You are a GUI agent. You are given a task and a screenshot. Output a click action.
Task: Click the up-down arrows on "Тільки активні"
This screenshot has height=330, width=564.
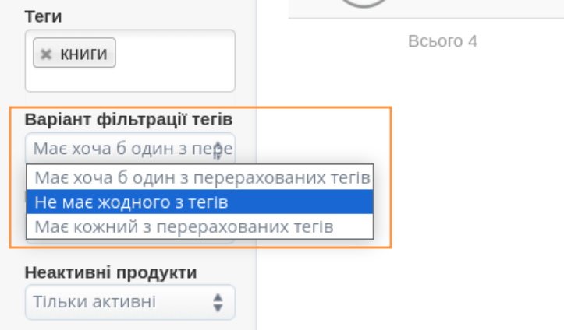click(218, 302)
